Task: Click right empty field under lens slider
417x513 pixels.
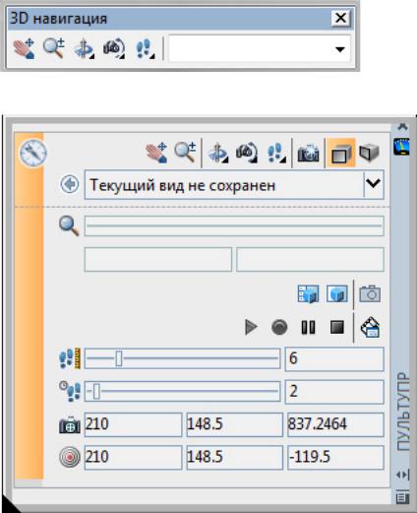Action: click(310, 260)
